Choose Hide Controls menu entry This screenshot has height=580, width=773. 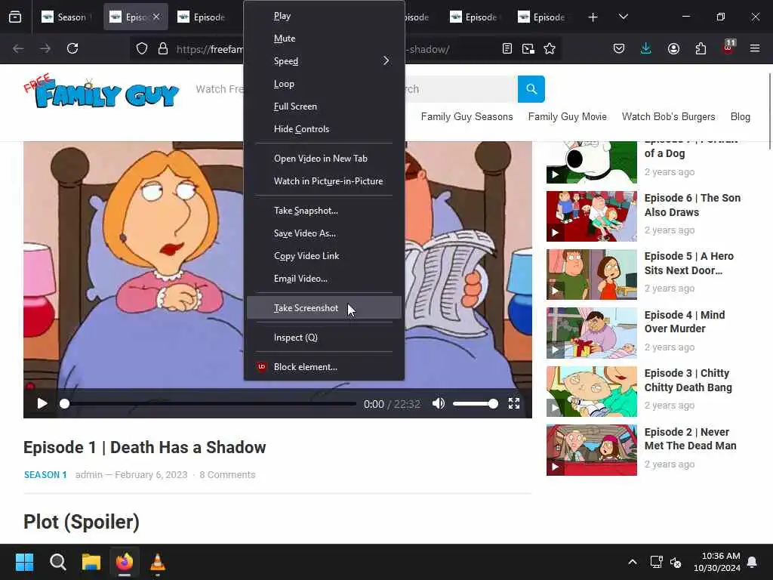(324, 129)
